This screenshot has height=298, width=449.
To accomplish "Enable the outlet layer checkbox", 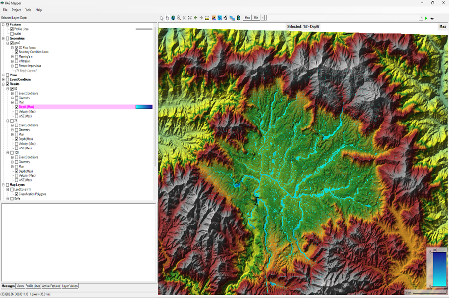I will tap(12, 34).
